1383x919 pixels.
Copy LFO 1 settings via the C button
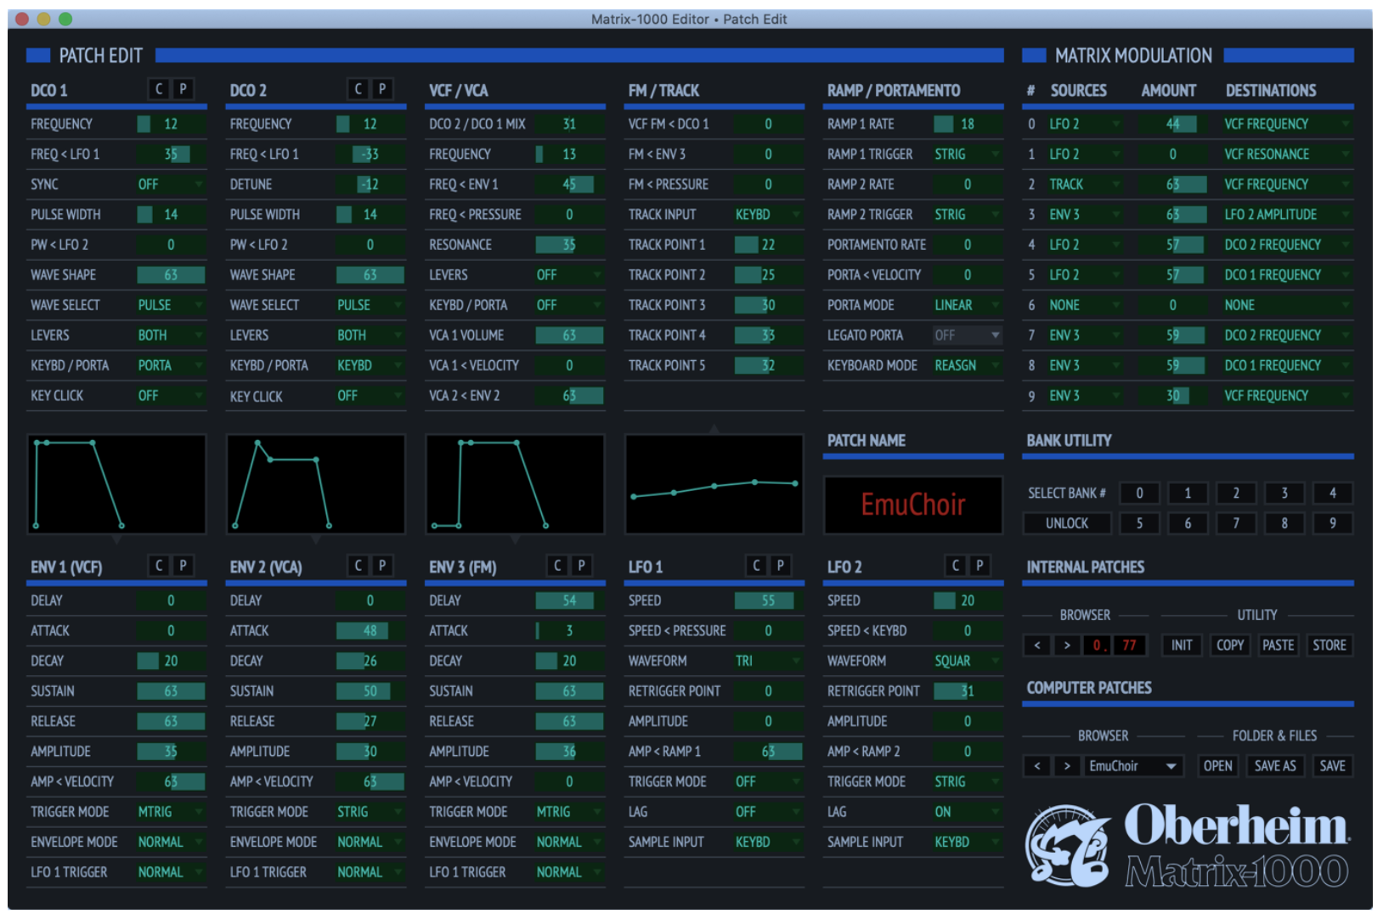click(756, 566)
